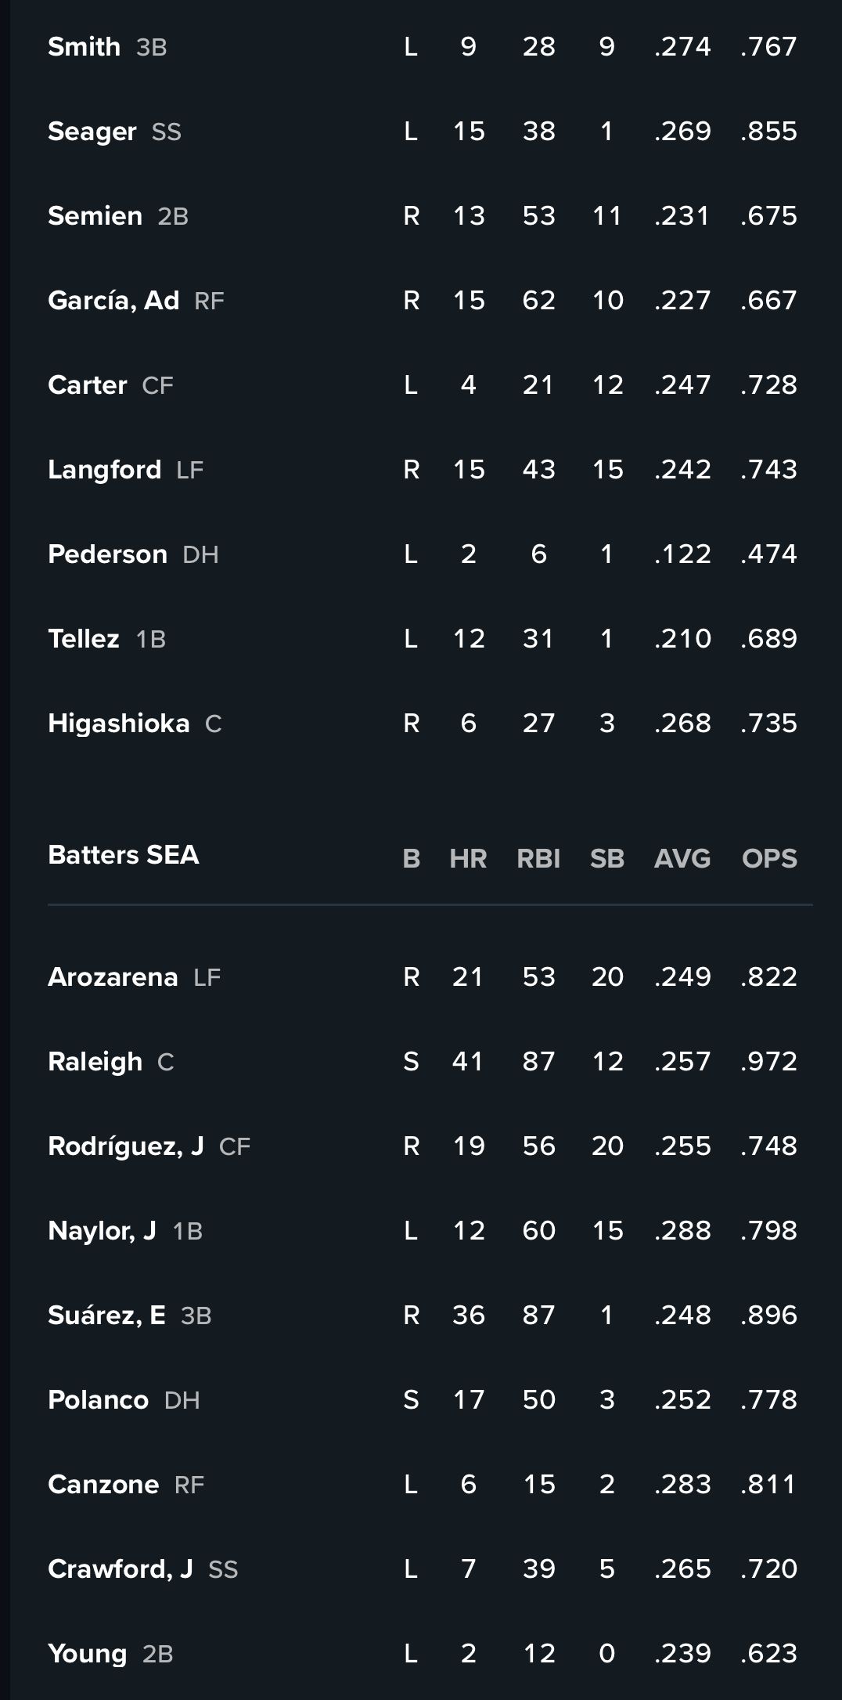Image resolution: width=842 pixels, height=1700 pixels.
Task: View Langford's player details
Action: point(104,470)
